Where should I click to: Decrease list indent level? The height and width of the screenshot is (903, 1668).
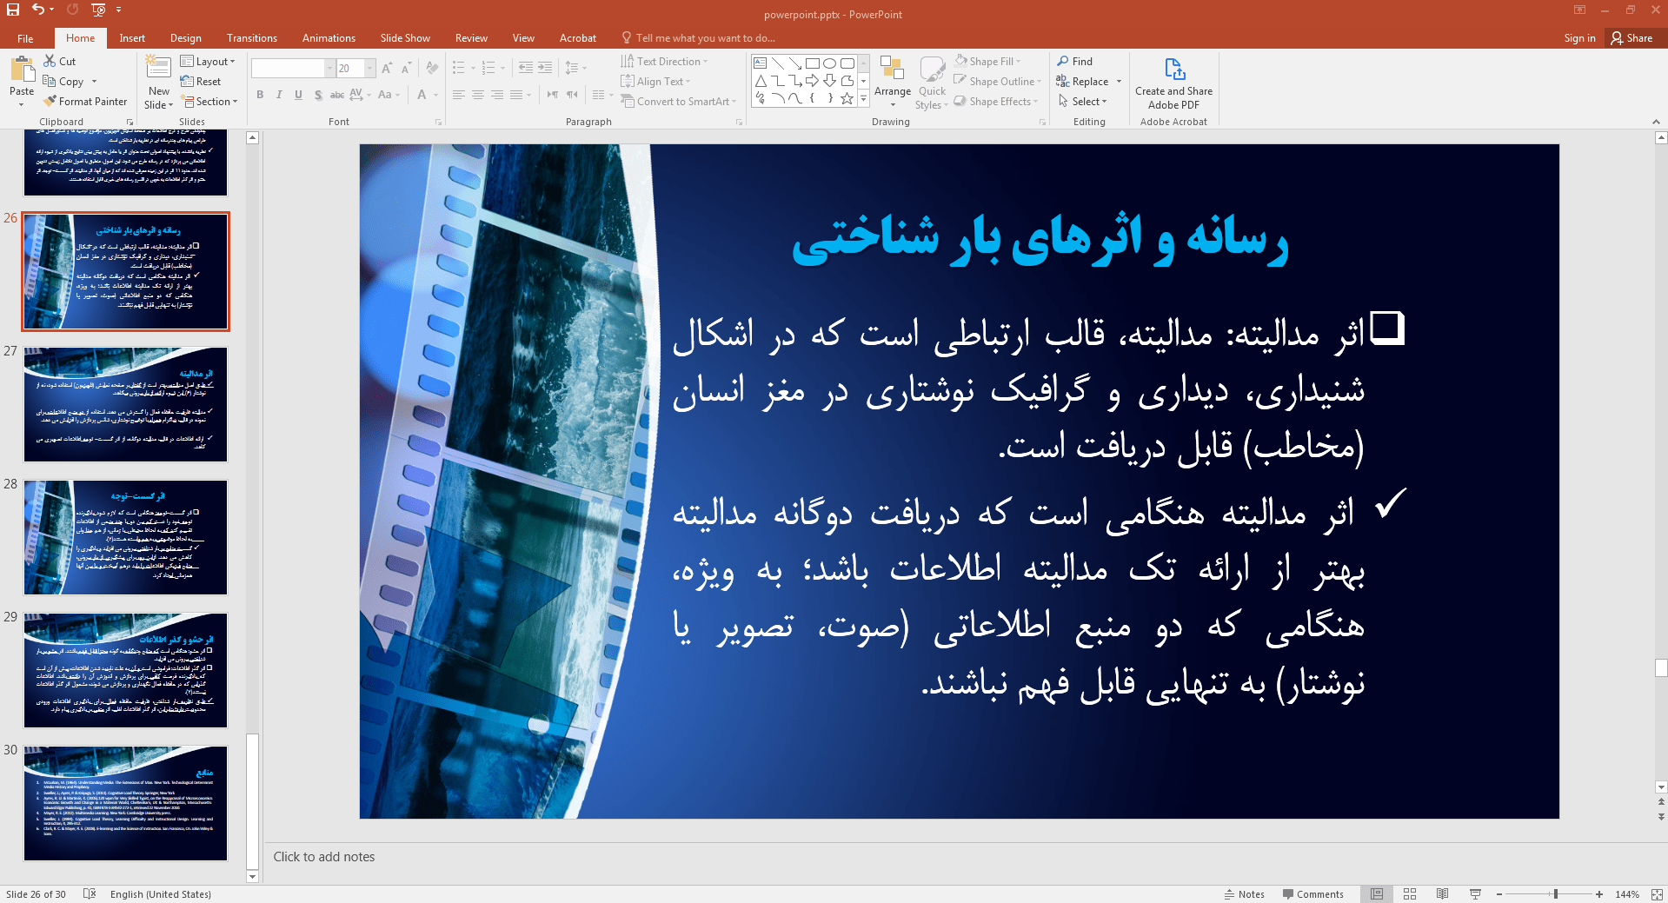pyautogui.click(x=526, y=68)
